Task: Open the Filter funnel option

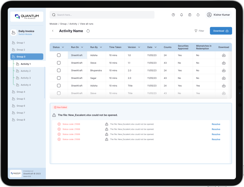Action: (x=199, y=31)
